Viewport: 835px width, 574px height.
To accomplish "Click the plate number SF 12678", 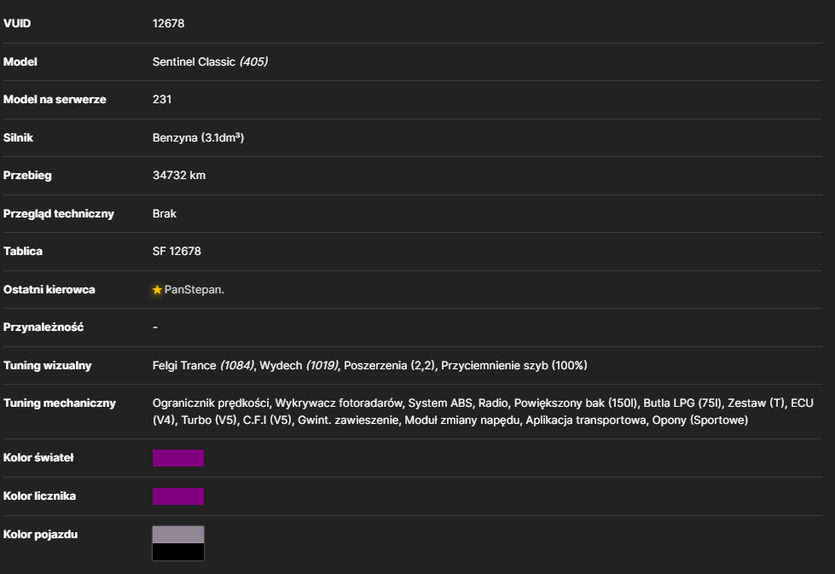I will pyautogui.click(x=177, y=252).
